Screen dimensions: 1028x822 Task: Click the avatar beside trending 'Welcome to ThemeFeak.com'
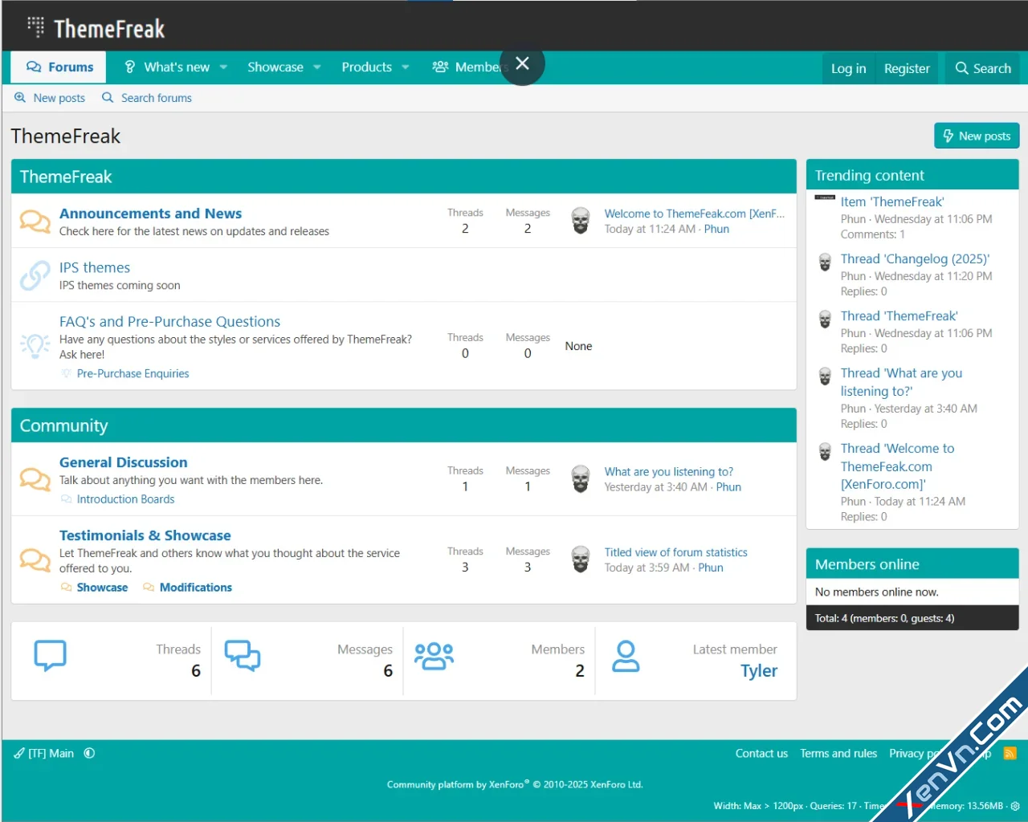click(825, 452)
